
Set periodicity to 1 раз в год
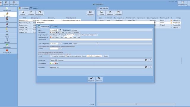click(x=77, y=37)
